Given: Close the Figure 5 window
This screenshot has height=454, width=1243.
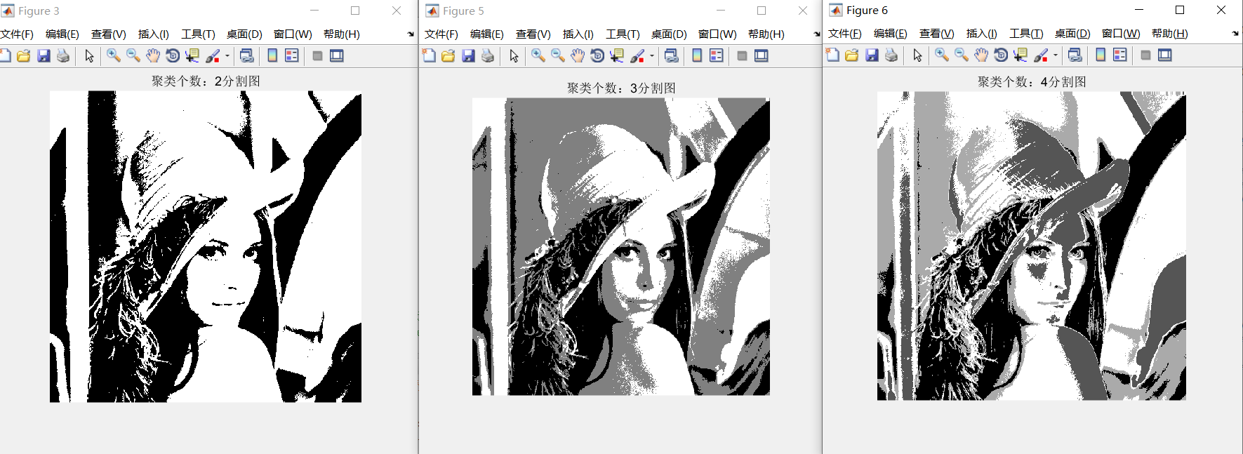Looking at the screenshot, I should point(803,11).
